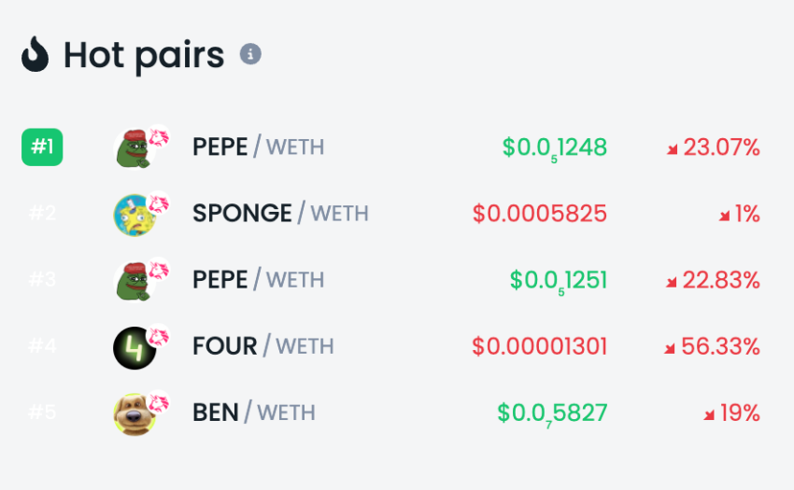Open the PEPE / WETH pair priced at $0.0₅1248
This screenshot has height=490, width=794.
258,147
